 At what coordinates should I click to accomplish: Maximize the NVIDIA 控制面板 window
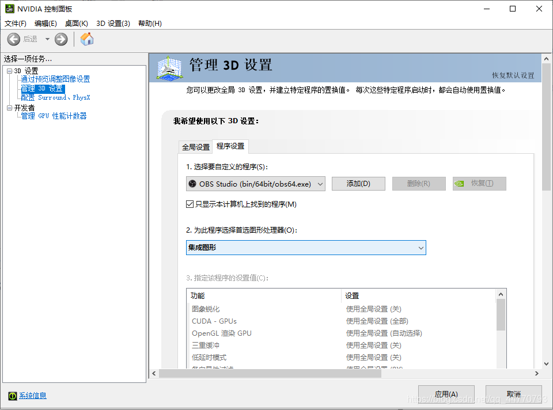pos(513,9)
